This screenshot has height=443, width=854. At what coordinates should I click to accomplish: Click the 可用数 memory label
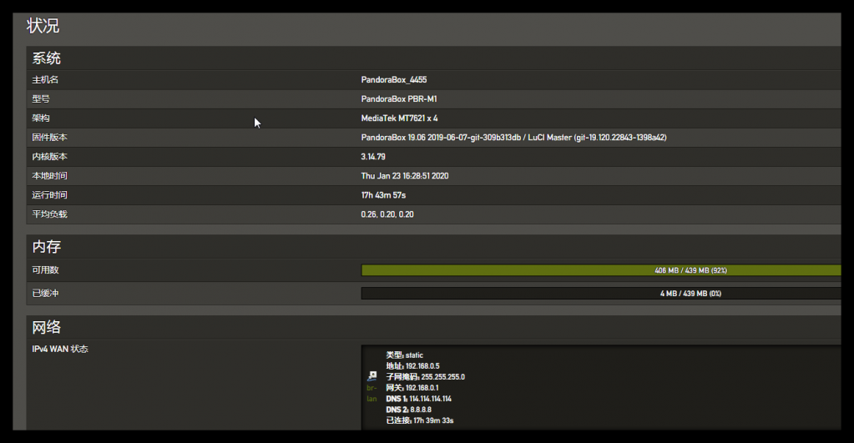[45, 270]
